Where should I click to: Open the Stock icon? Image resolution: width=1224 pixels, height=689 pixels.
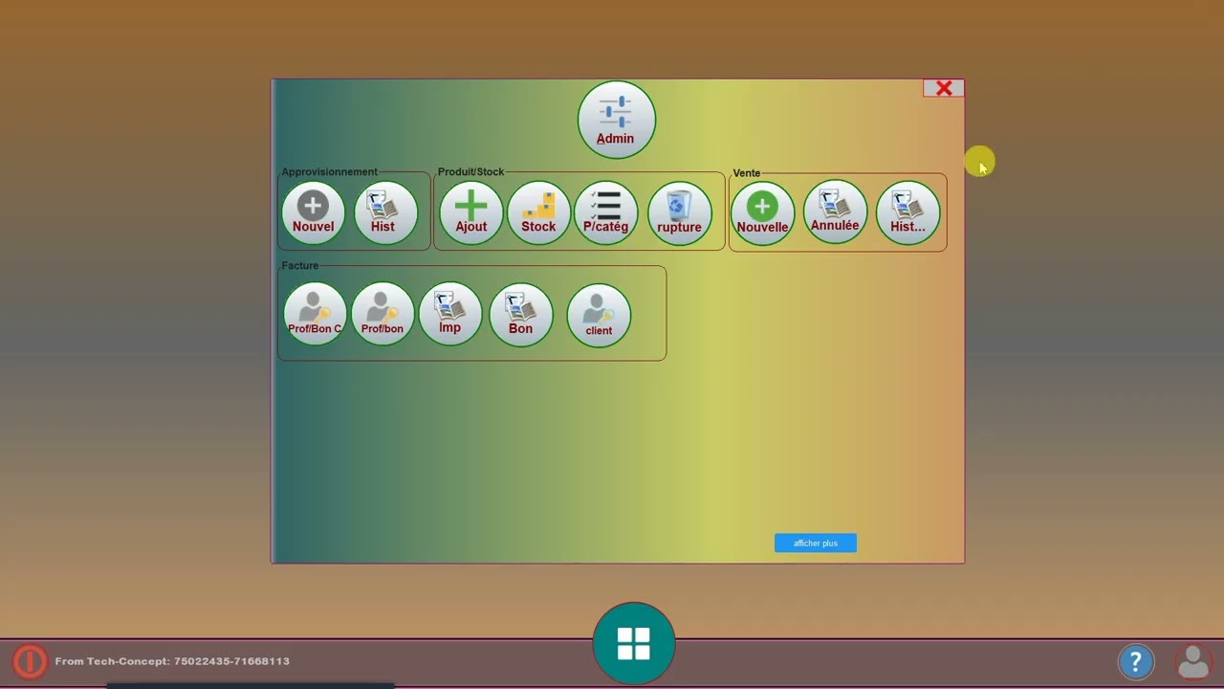pos(538,212)
